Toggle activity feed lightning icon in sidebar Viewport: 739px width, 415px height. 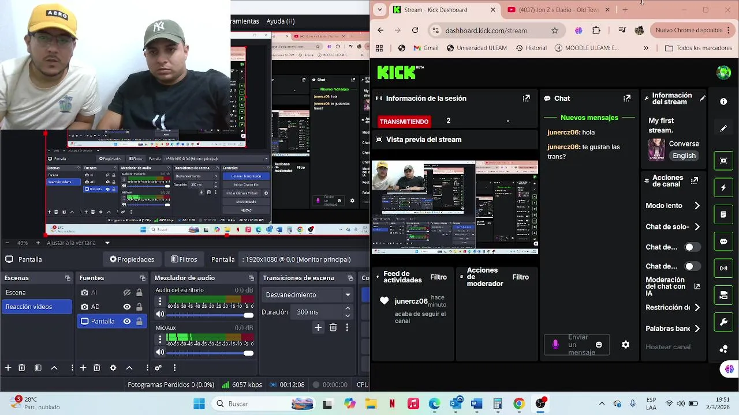723,188
